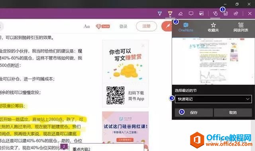
Task: Toggle touch writing mode
Action: (215, 14)
